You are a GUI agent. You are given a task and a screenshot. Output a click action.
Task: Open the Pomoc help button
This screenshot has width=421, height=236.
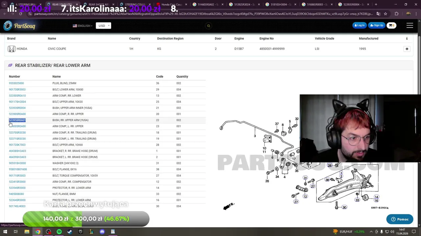pyautogui.click(x=400, y=219)
